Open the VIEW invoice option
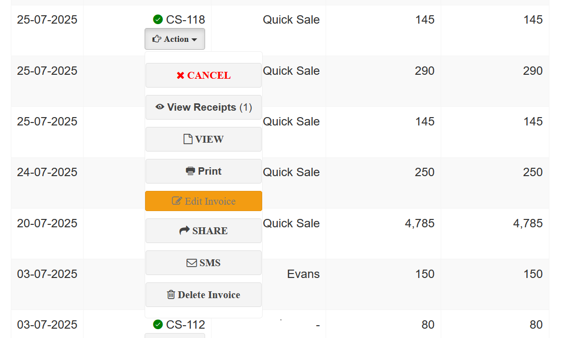The image size is (573, 338). pos(204,139)
